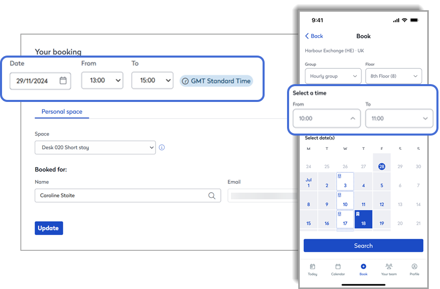Select Jul 1 in the calendar
The width and height of the screenshot is (440, 289).
click(x=308, y=182)
